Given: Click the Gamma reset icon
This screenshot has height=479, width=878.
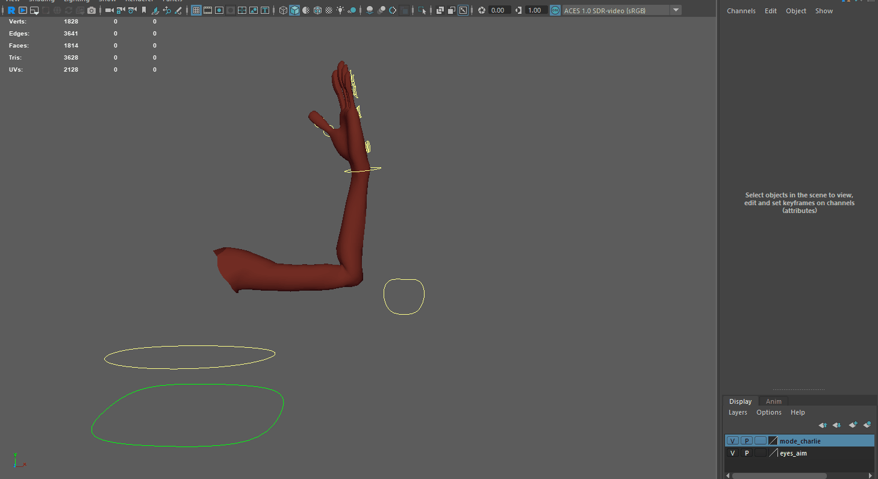Looking at the screenshot, I should pos(518,10).
